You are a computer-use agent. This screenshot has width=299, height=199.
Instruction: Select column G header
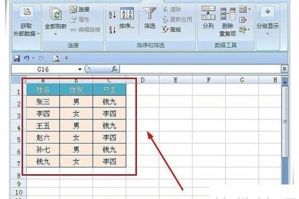(x=242, y=80)
